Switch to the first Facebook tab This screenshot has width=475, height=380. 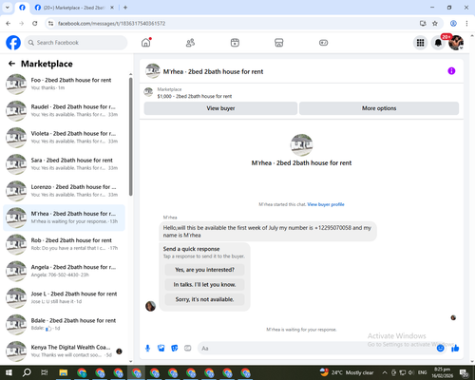(x=22, y=8)
